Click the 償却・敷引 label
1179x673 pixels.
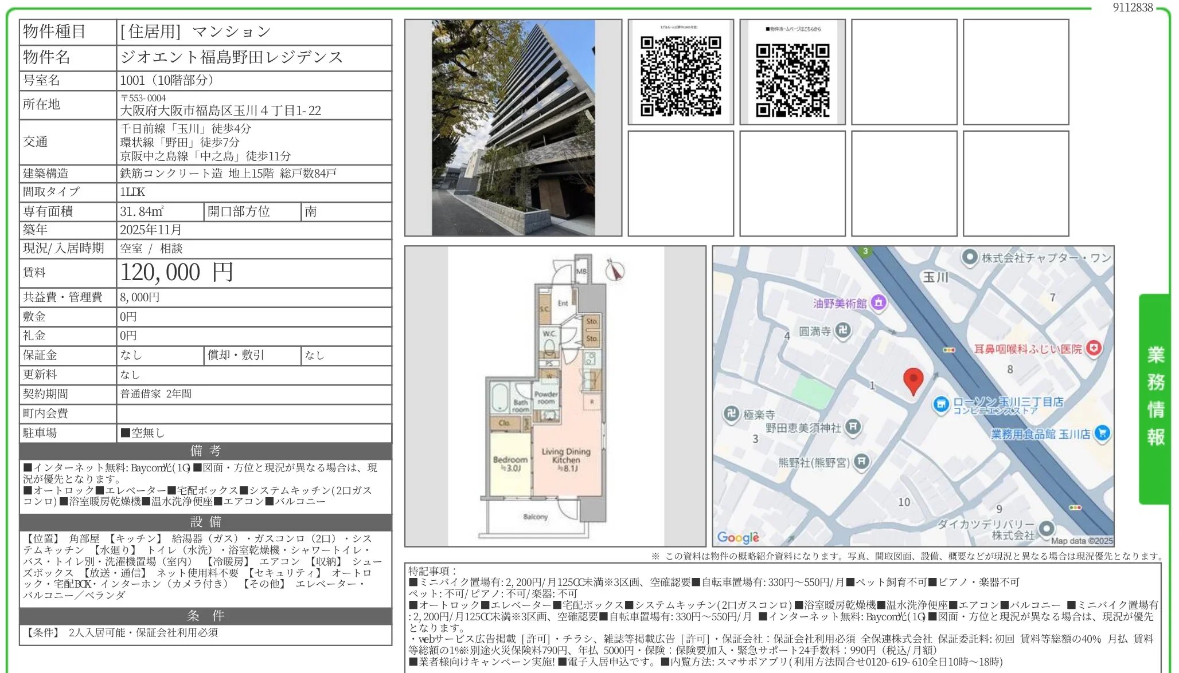236,355
